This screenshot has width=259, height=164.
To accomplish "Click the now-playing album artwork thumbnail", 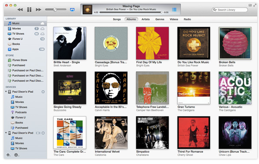I will [87, 10].
